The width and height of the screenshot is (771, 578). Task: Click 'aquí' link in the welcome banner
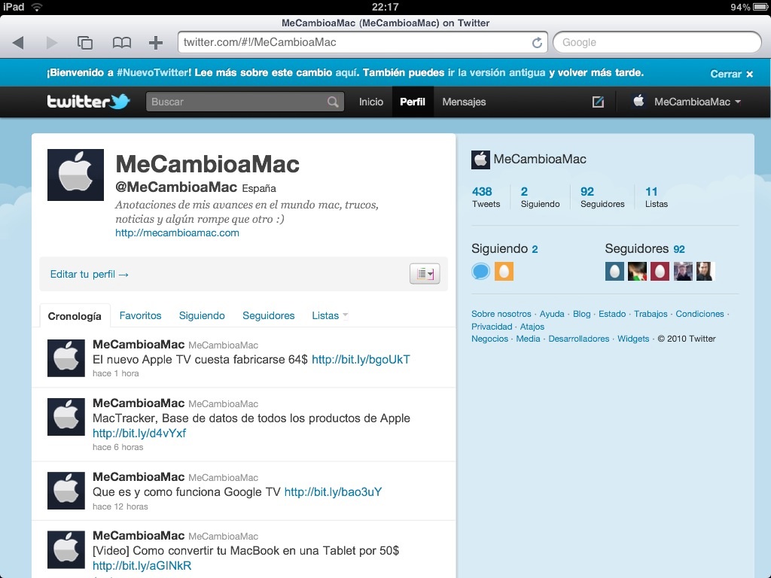[x=346, y=73]
